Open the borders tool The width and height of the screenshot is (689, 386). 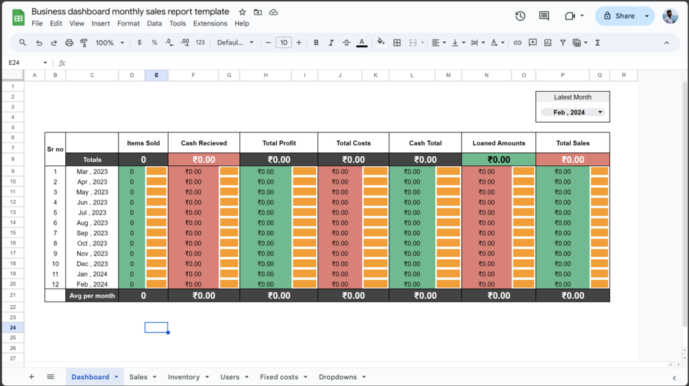397,43
